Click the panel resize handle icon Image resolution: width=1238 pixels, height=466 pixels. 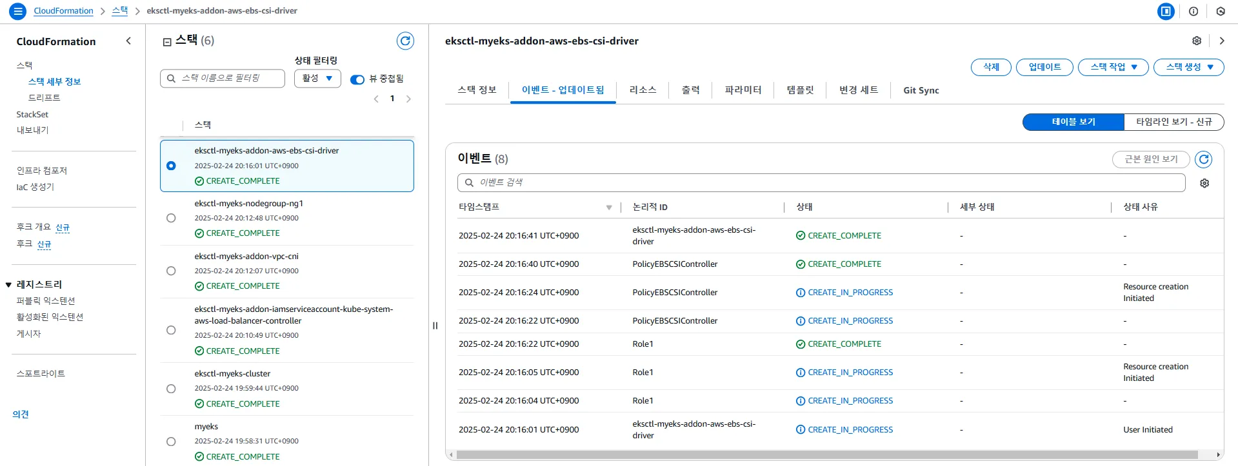(x=435, y=325)
